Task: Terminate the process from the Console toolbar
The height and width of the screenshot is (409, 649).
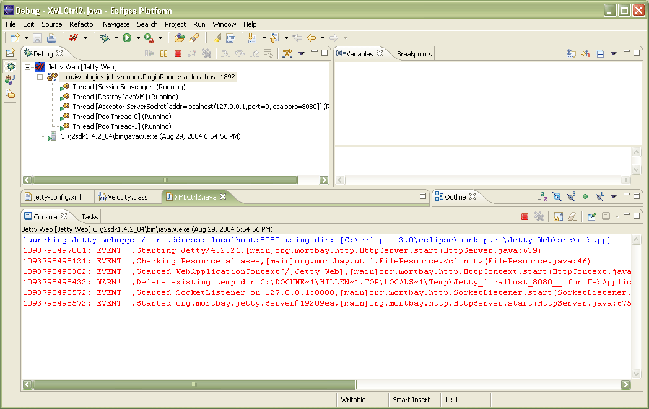Action: pyautogui.click(x=525, y=217)
